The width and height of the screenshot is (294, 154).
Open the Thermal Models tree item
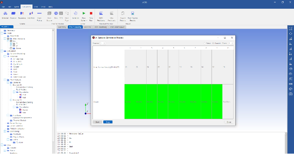(x=20, y=120)
